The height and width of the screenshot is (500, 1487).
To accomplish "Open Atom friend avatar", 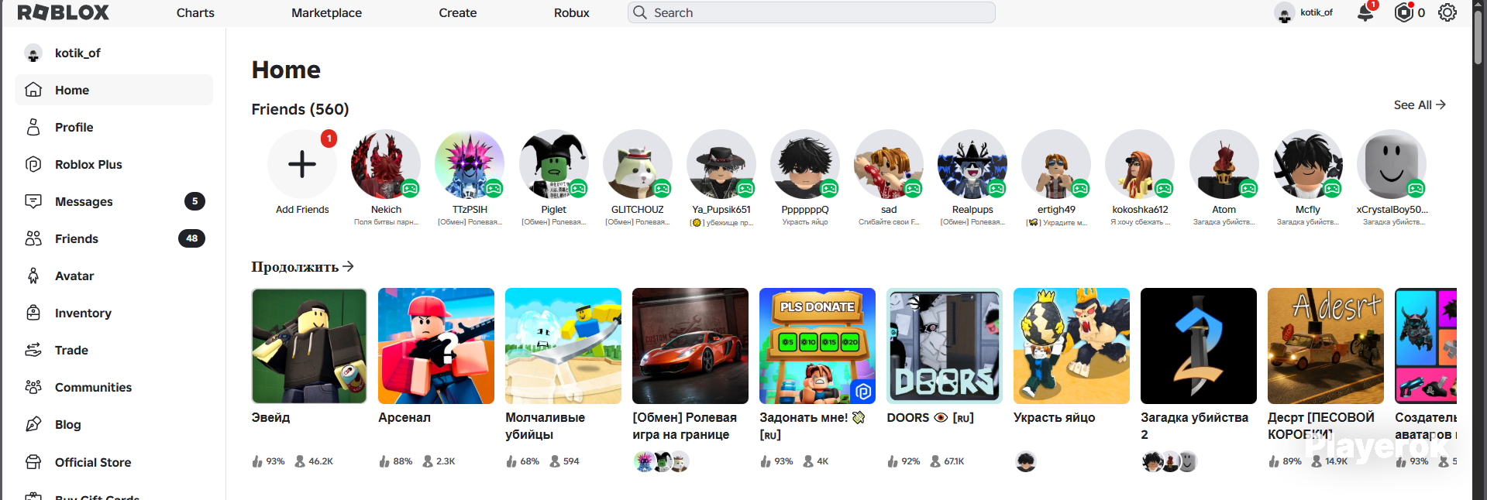I will pyautogui.click(x=1224, y=164).
